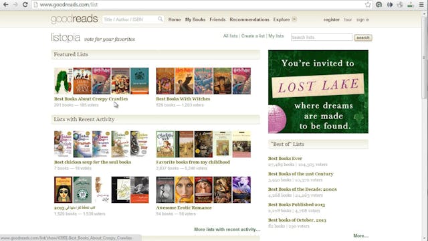Click the first cover in Best Books With Witches
Screen dimensions: 428x241
click(165, 81)
